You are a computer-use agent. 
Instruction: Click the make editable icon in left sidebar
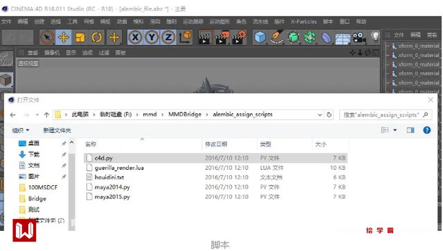pyautogui.click(x=6, y=59)
